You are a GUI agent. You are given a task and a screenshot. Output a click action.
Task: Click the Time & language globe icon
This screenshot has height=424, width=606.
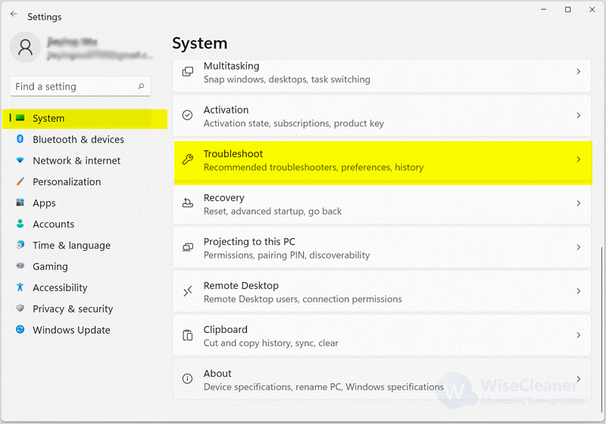click(20, 244)
